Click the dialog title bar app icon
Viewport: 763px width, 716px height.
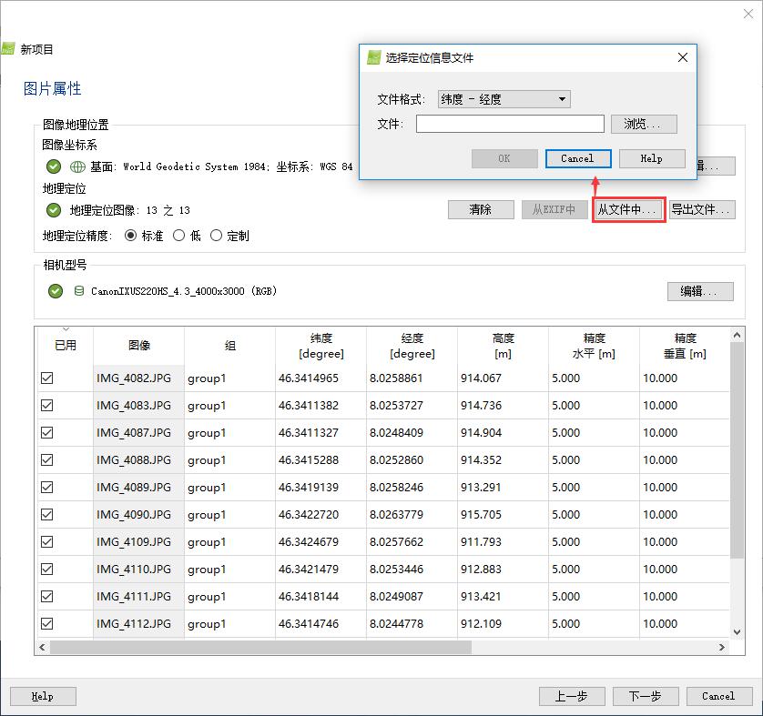click(373, 57)
